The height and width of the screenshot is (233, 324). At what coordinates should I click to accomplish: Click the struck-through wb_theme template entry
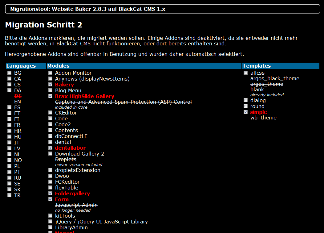[x=263, y=118]
